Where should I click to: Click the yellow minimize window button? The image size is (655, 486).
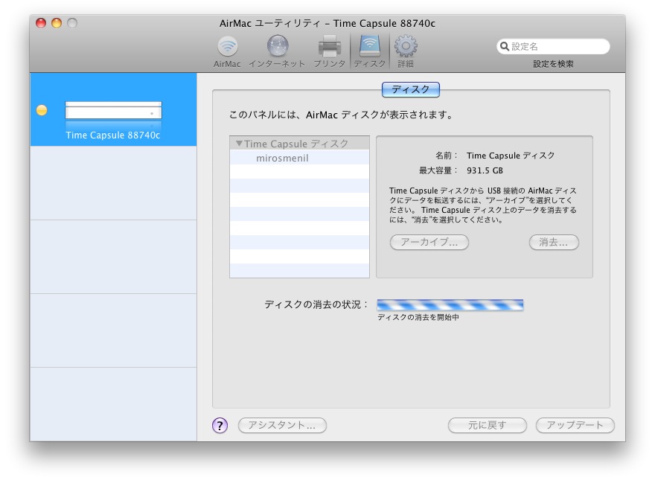point(57,23)
